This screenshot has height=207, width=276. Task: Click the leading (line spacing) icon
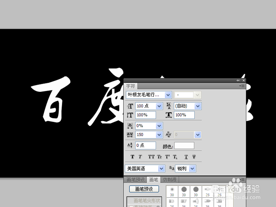coord(169,106)
